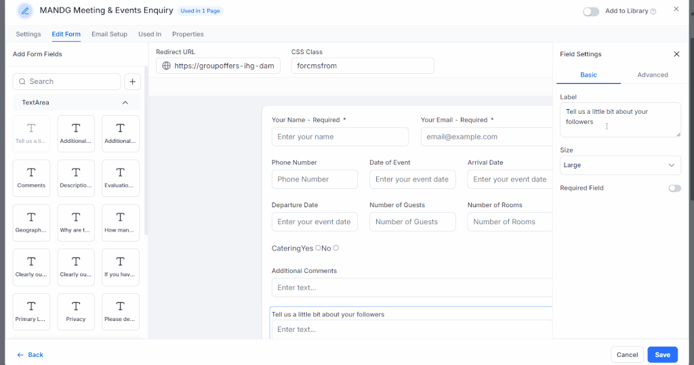This screenshot has width=694, height=365.
Task: Click the Number of Guests input field
Action: [413, 221]
